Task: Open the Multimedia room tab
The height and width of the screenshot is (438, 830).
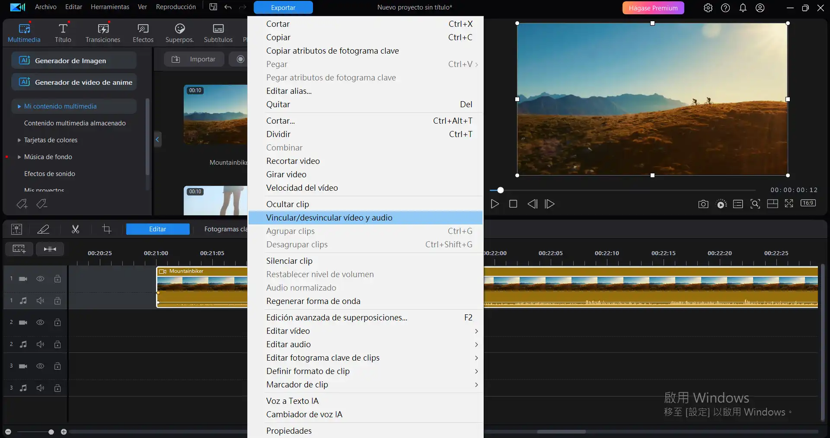Action: coord(24,33)
